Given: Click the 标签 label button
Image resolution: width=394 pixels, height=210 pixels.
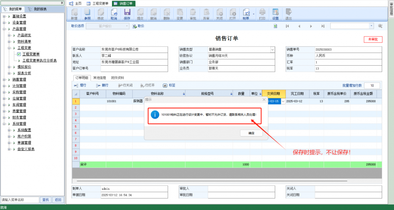Looking at the screenshot, I should pos(169,86).
